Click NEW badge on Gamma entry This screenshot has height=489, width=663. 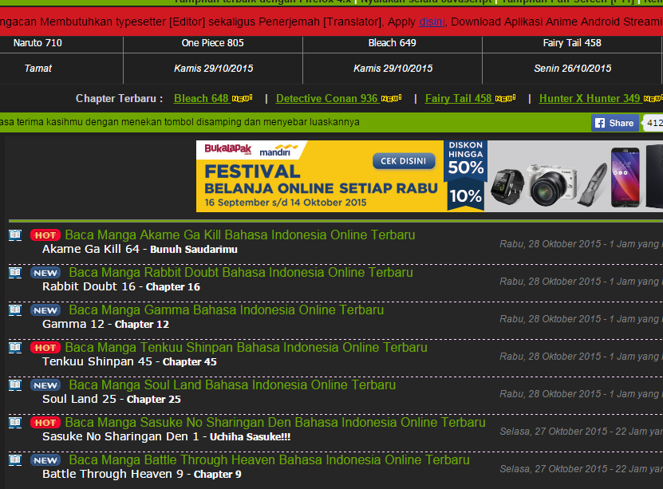click(x=45, y=310)
